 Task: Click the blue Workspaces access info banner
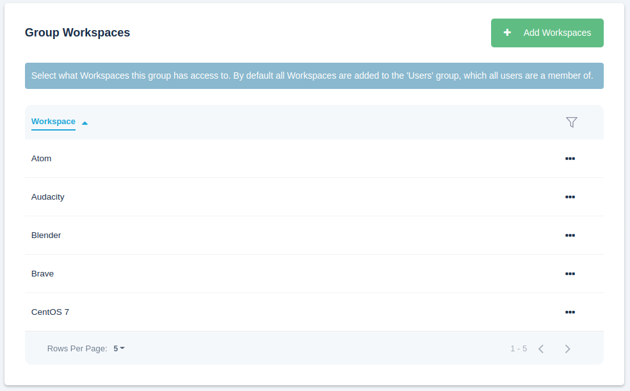pos(314,76)
